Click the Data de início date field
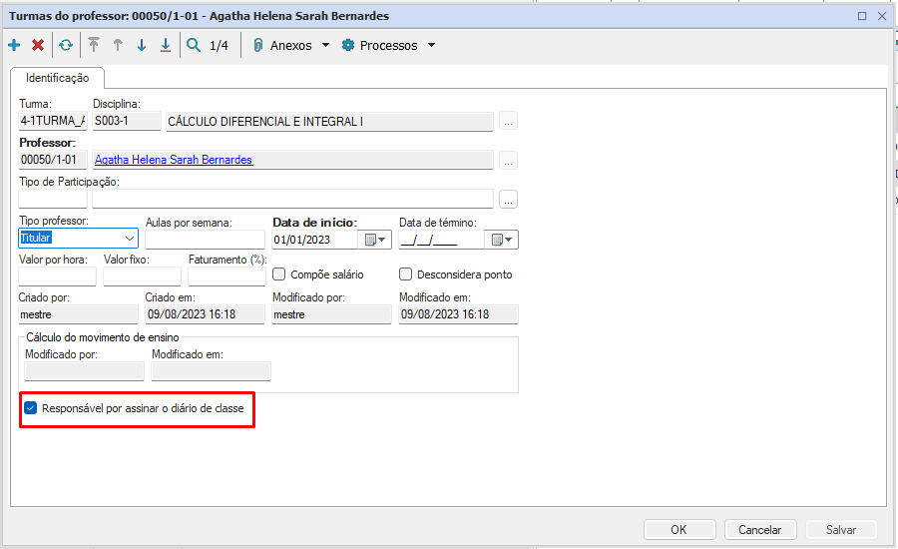898x549 pixels. coord(315,240)
